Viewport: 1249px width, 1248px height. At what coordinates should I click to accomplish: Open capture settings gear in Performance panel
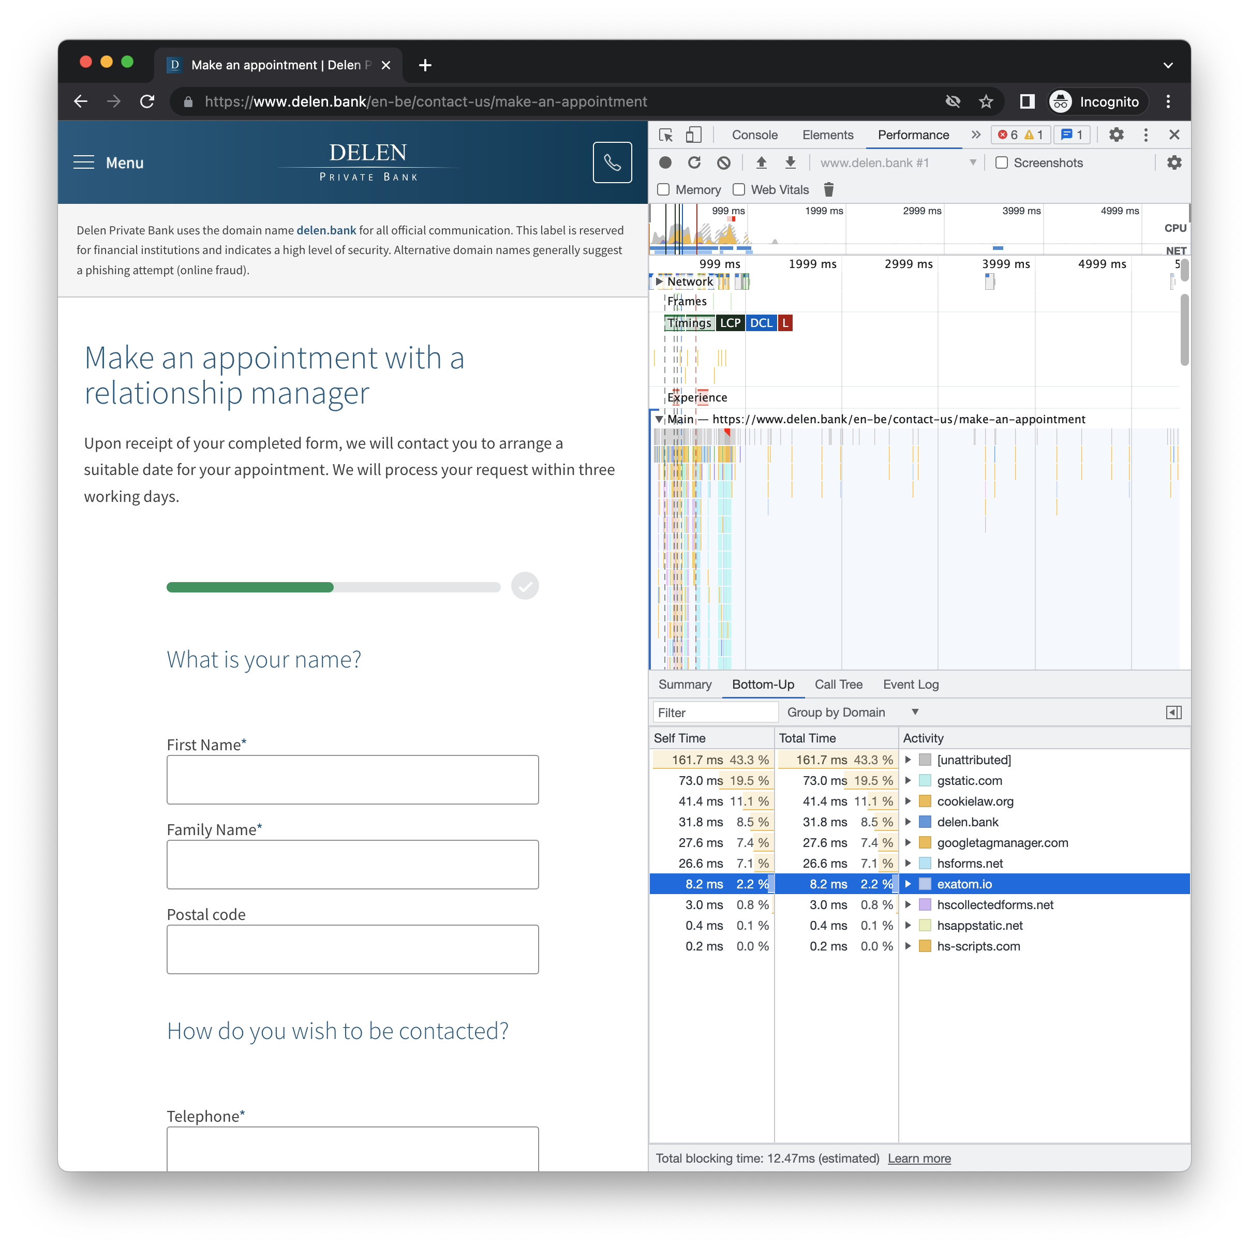tap(1174, 163)
